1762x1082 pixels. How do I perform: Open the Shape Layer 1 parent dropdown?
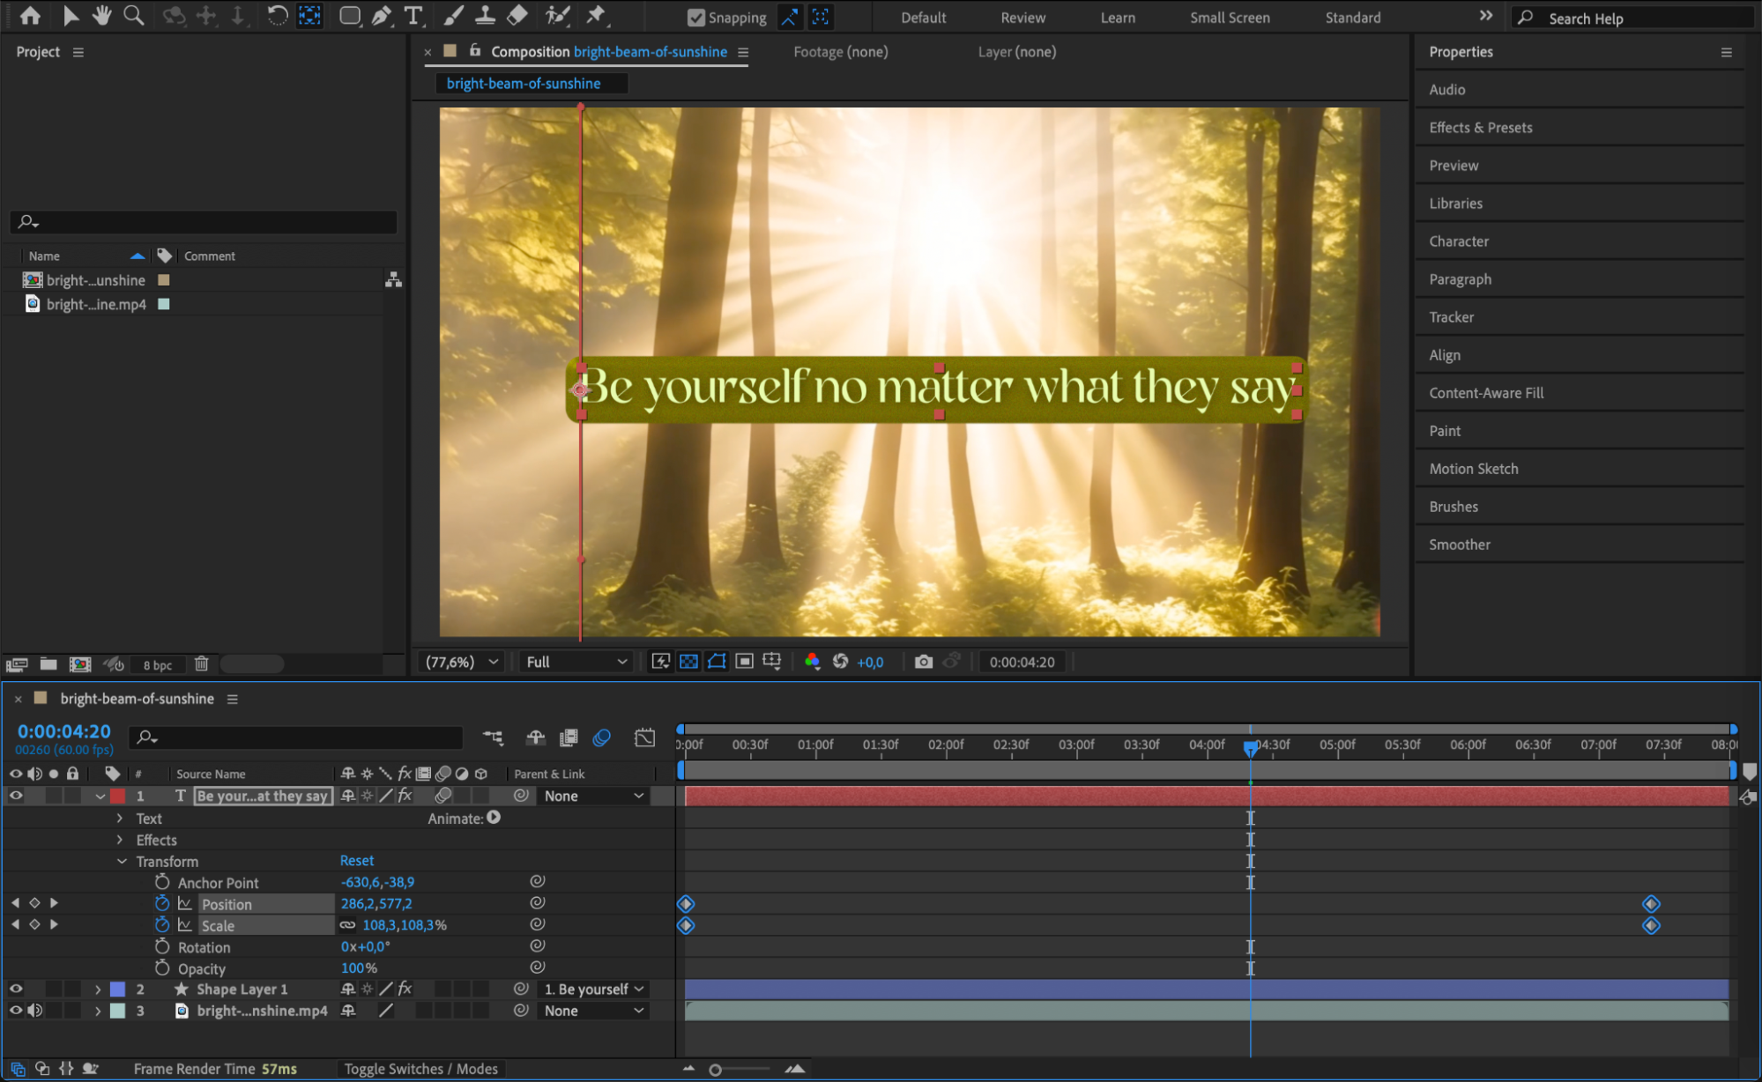(x=593, y=989)
